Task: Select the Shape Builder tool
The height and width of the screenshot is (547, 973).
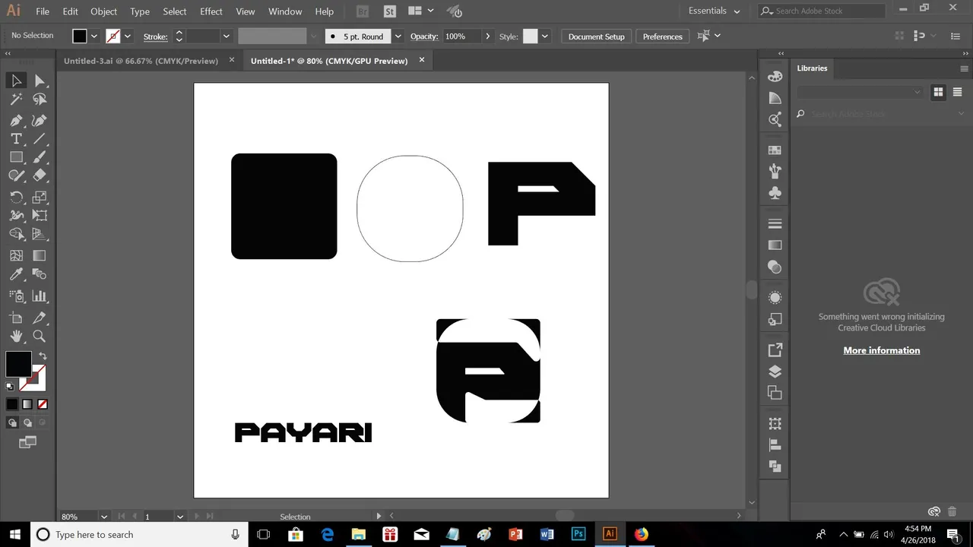Action: coord(16,234)
